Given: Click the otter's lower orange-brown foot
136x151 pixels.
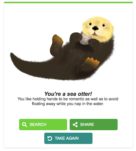Looking at the screenshot, I should coord(91,62).
